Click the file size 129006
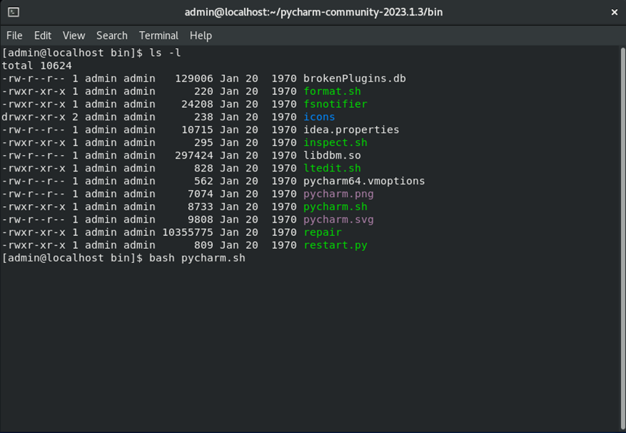Screen dimensions: 626x433 [x=194, y=79]
